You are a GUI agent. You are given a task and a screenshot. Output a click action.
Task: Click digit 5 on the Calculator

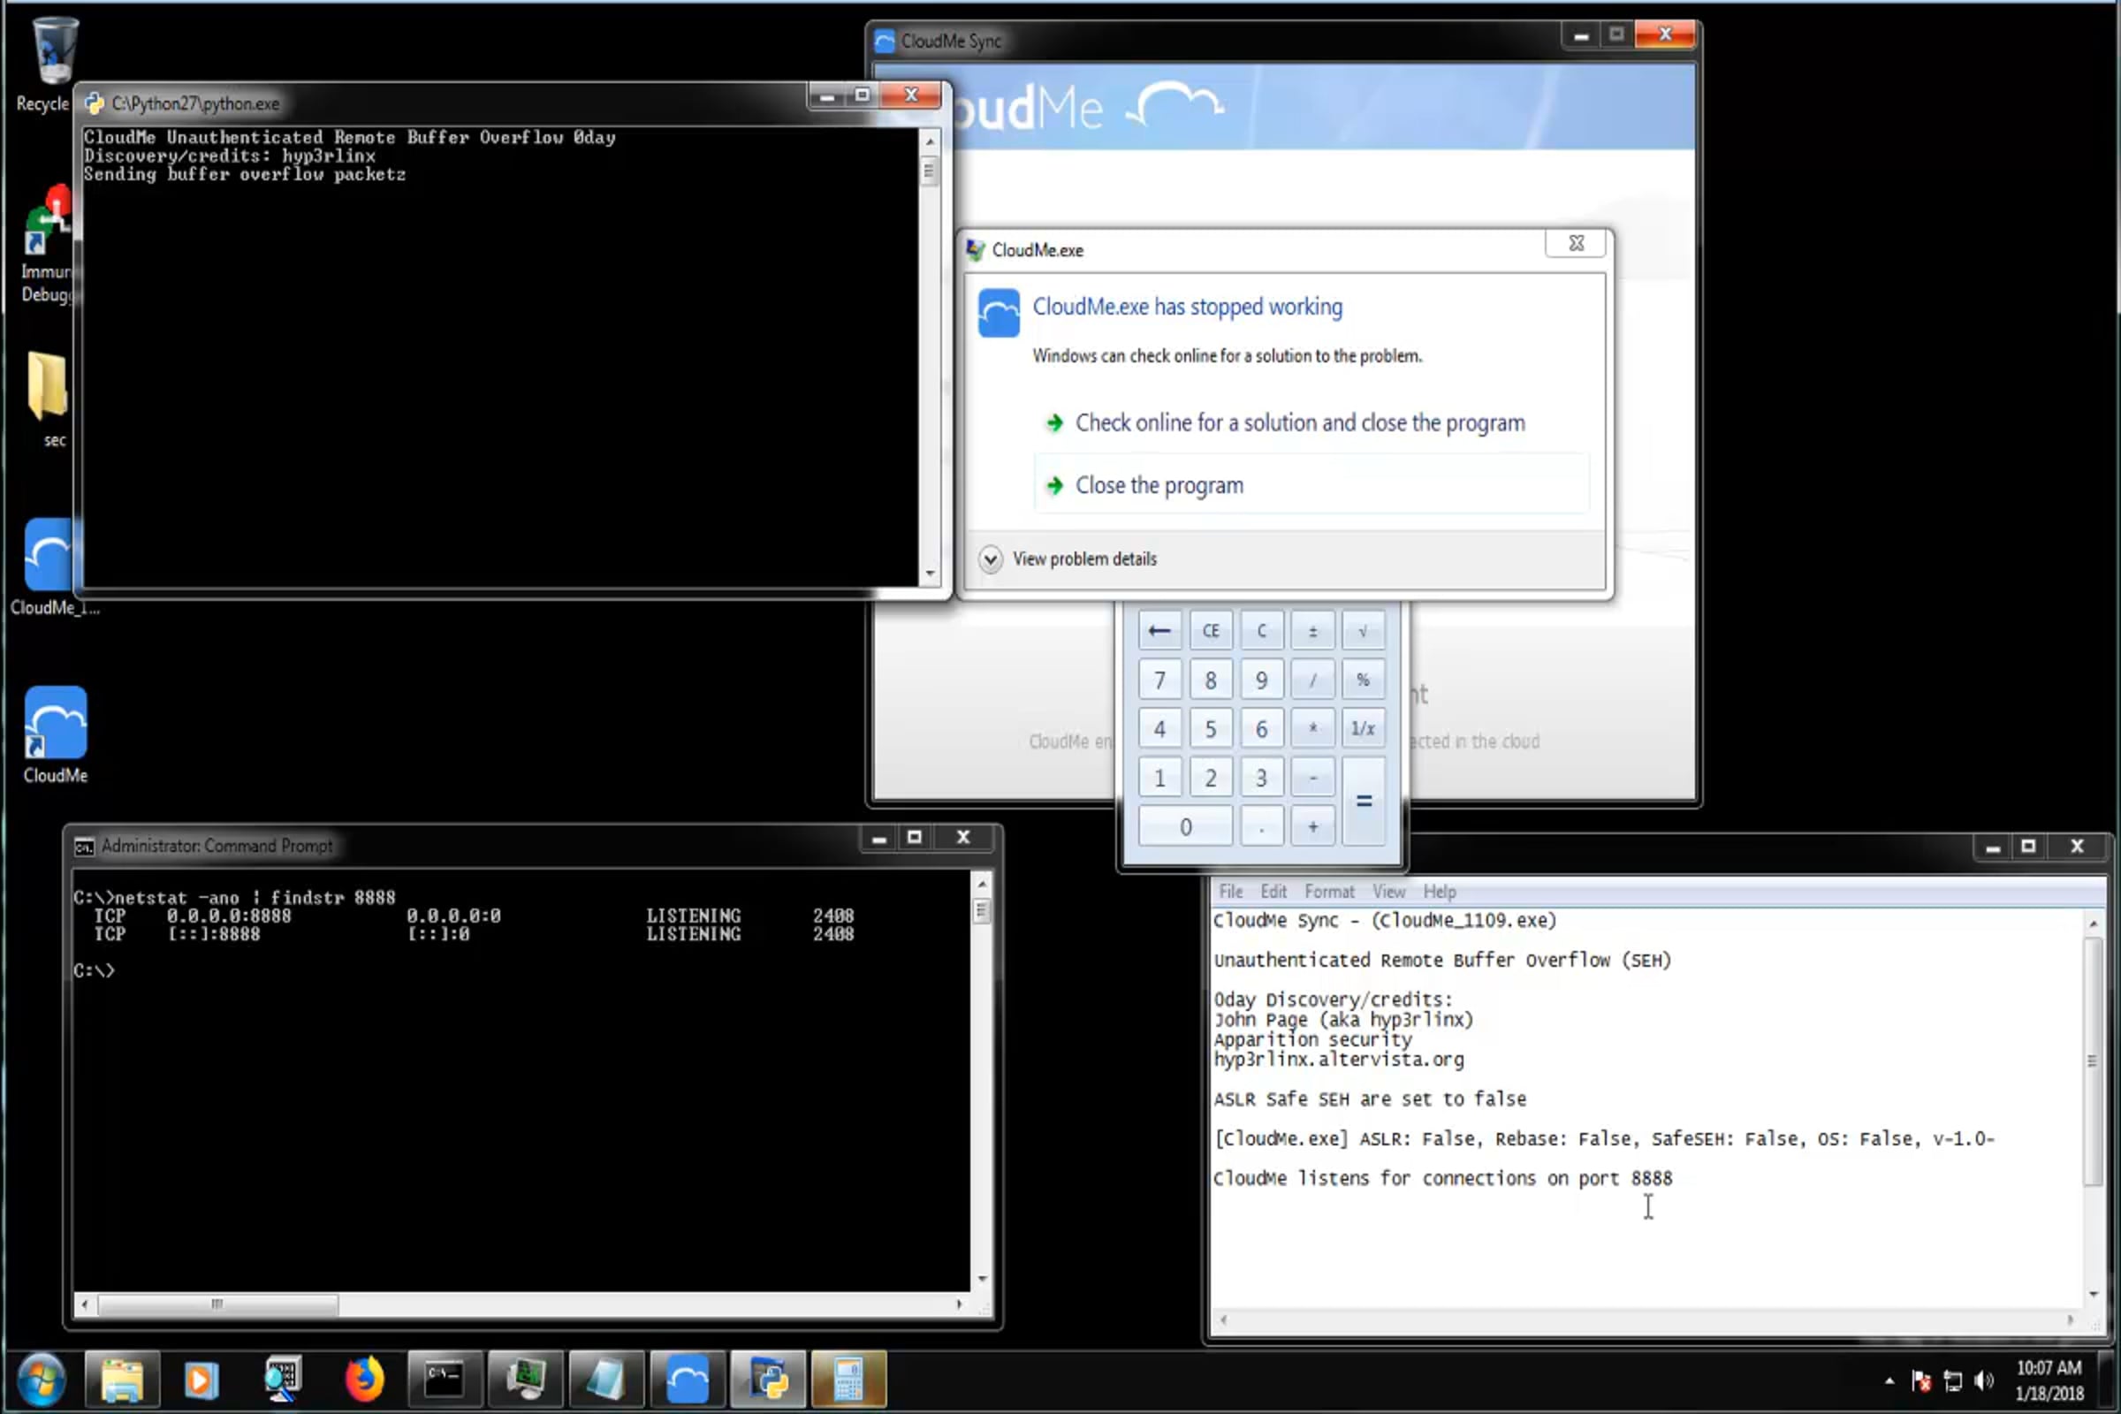click(1210, 727)
